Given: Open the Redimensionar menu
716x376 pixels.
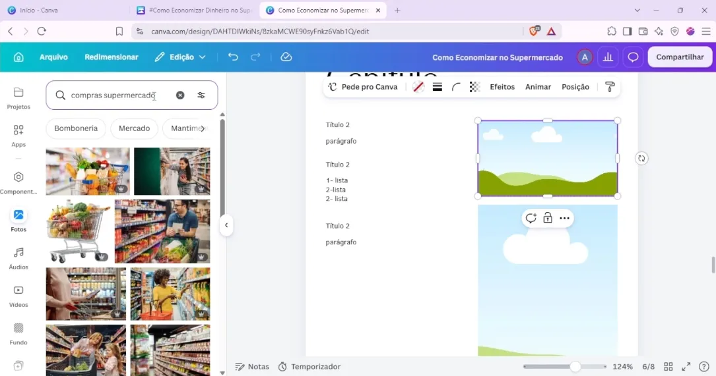Looking at the screenshot, I should 112,57.
